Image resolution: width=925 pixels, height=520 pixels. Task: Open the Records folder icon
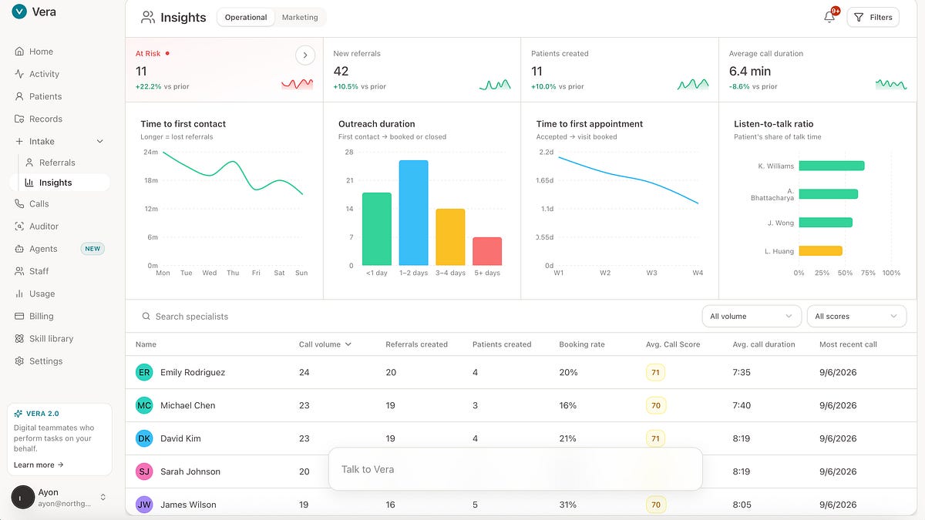19,119
